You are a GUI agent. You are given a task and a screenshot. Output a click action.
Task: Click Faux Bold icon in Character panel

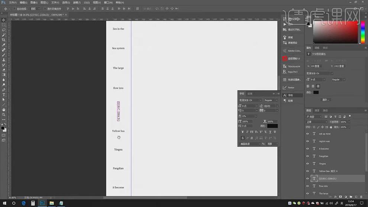coord(242,132)
